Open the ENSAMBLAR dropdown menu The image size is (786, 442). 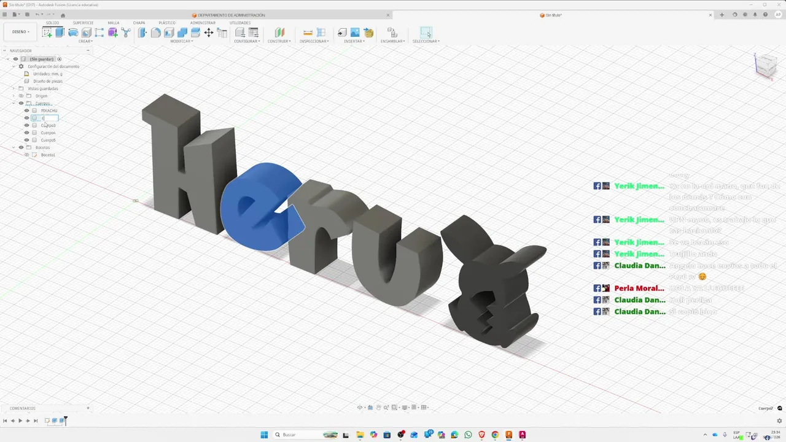click(x=393, y=41)
